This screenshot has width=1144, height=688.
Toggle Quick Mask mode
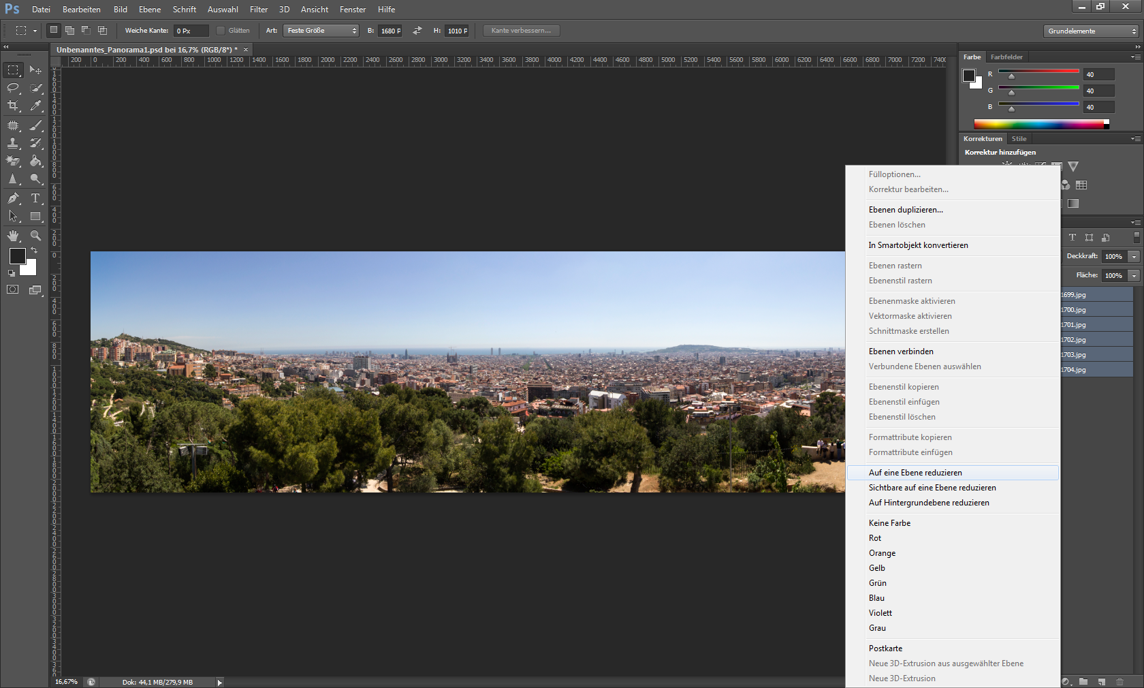13,290
